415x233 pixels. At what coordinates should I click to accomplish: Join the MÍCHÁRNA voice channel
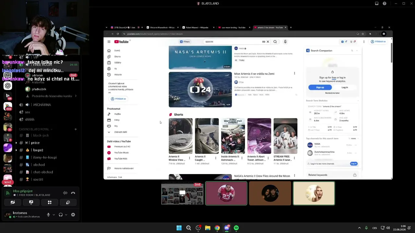click(42, 105)
